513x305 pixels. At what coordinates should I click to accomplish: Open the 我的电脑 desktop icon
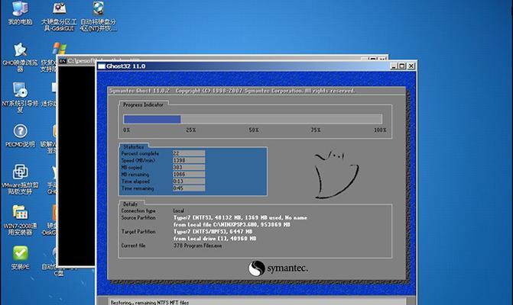click(21, 13)
